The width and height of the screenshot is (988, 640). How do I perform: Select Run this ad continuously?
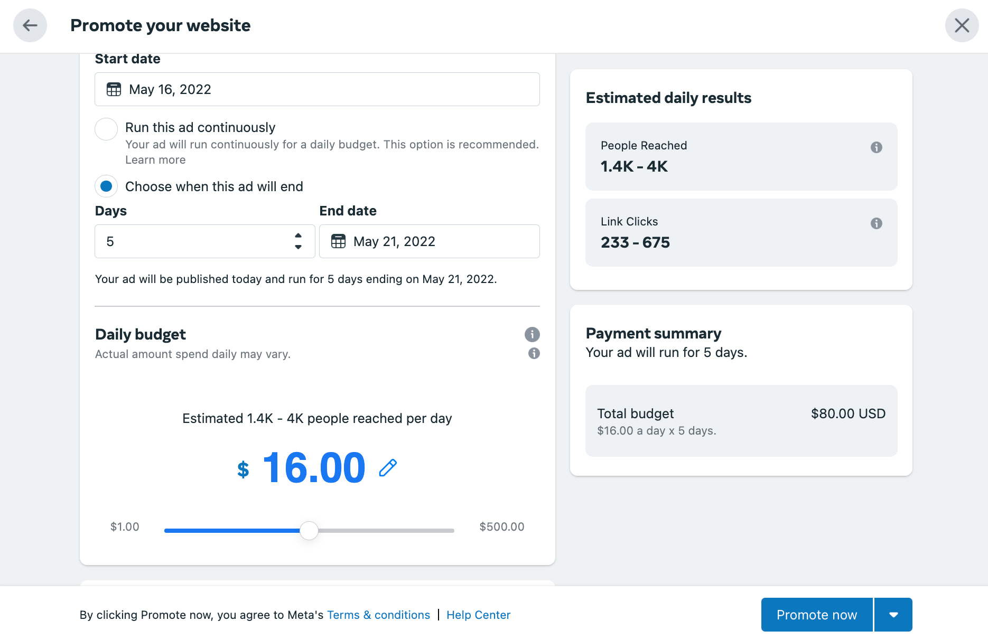coord(106,129)
